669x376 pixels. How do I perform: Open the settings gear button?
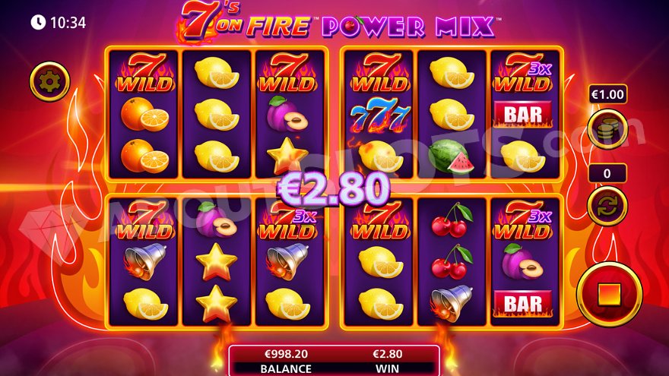pos(50,81)
